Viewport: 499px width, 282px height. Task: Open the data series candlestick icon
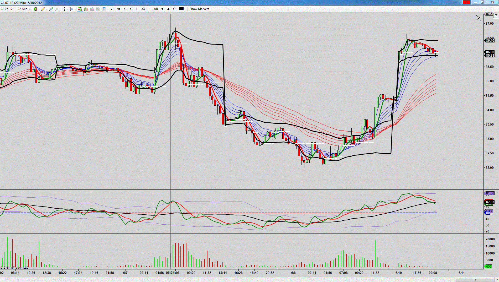click(86, 9)
